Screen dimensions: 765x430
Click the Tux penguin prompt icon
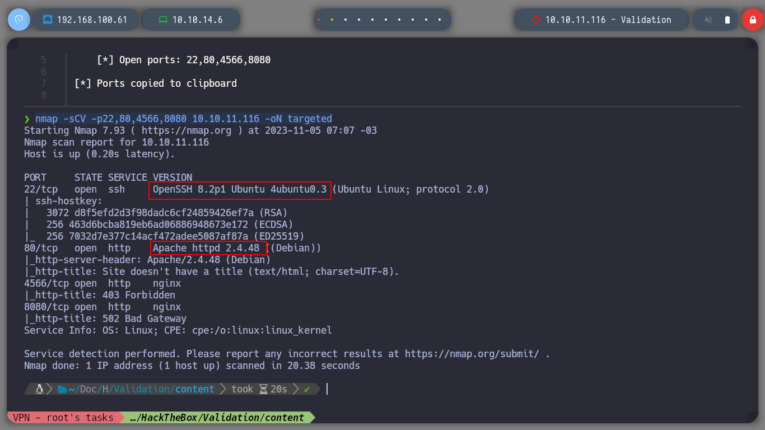click(39, 389)
